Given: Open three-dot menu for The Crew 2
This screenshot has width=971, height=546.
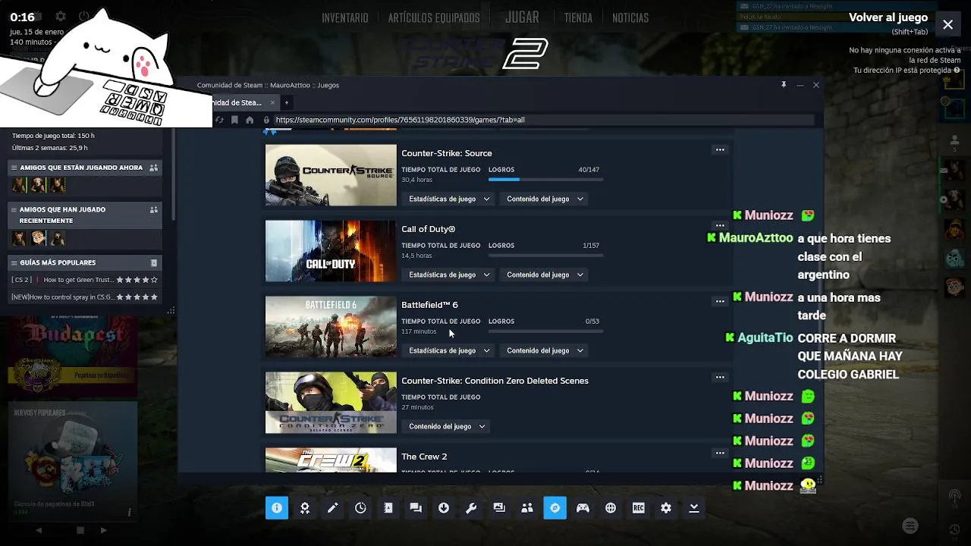Looking at the screenshot, I should pyautogui.click(x=720, y=453).
